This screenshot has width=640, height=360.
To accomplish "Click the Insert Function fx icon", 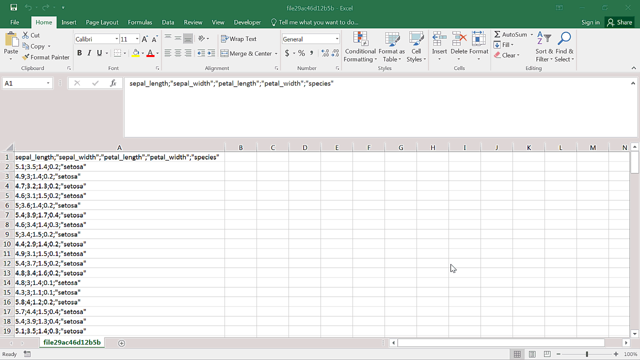I will tap(113, 83).
